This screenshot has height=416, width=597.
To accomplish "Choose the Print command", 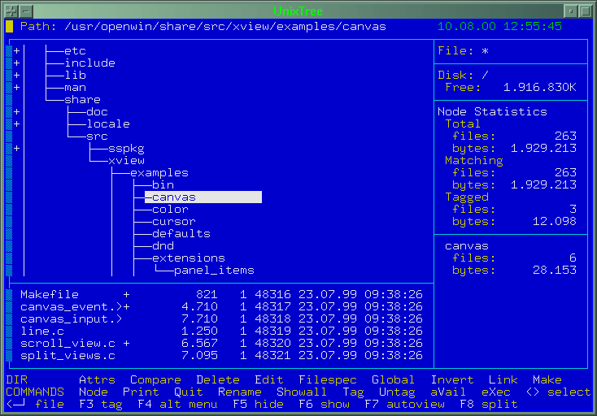I will pyautogui.click(x=141, y=392).
